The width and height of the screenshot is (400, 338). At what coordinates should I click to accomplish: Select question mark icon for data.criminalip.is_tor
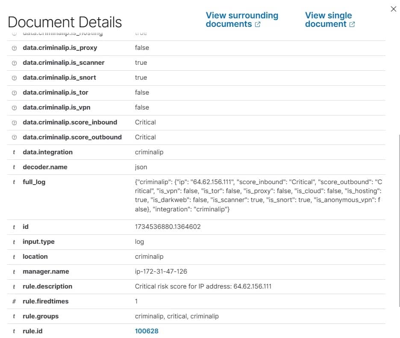(x=15, y=92)
